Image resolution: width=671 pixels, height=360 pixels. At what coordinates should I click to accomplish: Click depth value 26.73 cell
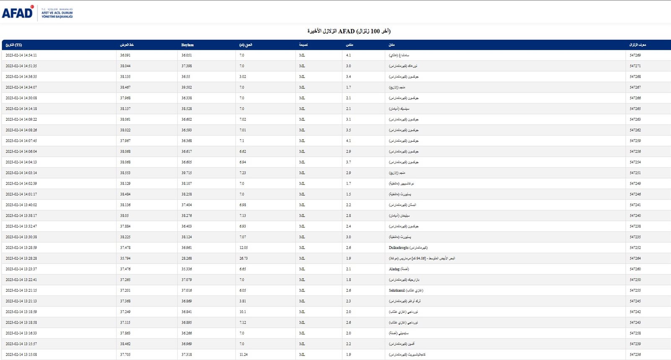pos(244,259)
